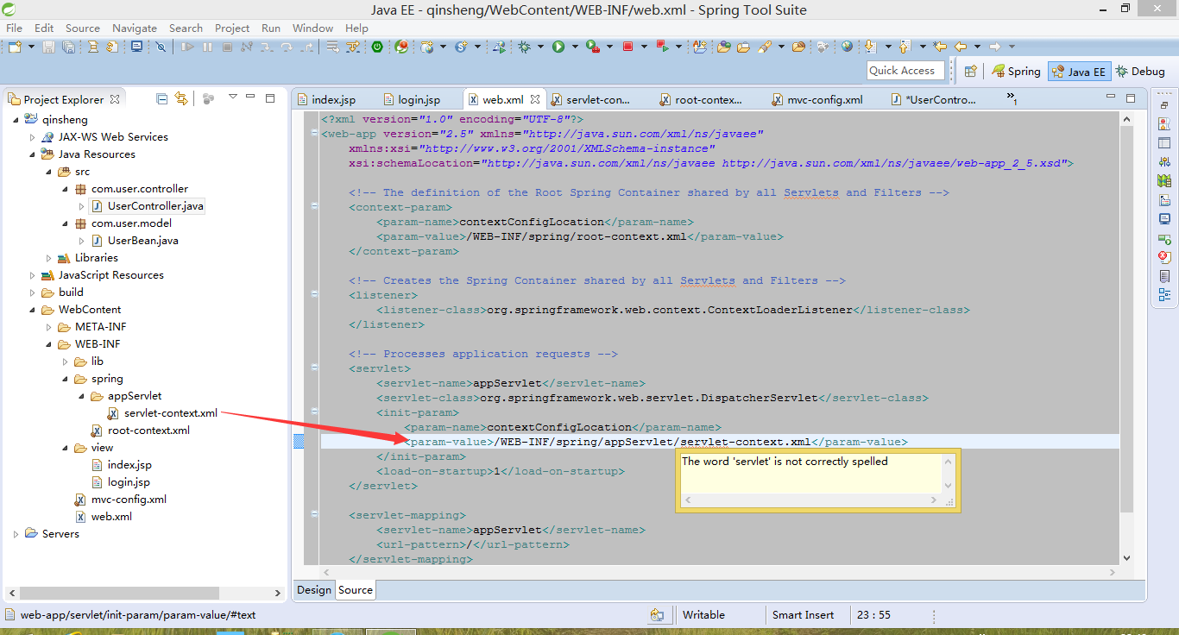This screenshot has width=1179, height=635.
Task: Click the Debug bug icon in toolbar
Action: 524,47
